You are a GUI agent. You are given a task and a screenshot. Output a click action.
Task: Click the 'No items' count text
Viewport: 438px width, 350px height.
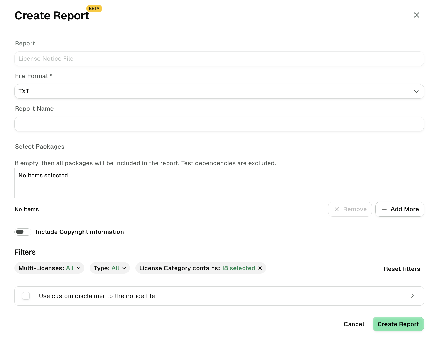pos(27,209)
